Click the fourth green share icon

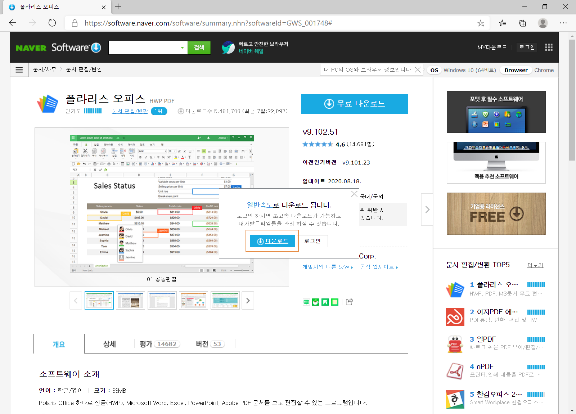(335, 302)
